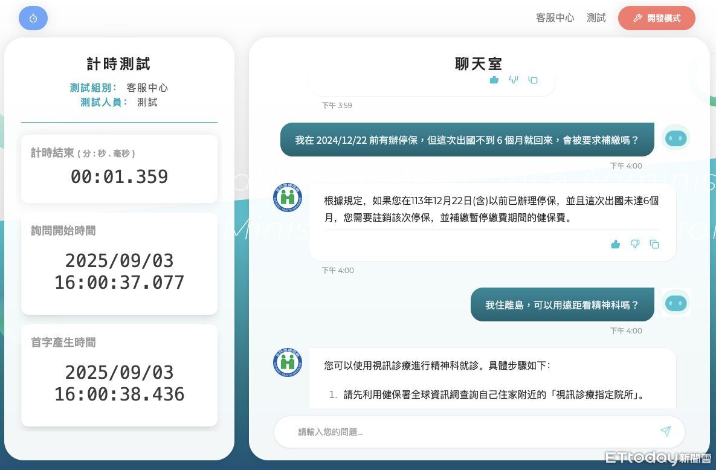
Task: Click the 開發模式 developer mode button
Action: tap(656, 18)
